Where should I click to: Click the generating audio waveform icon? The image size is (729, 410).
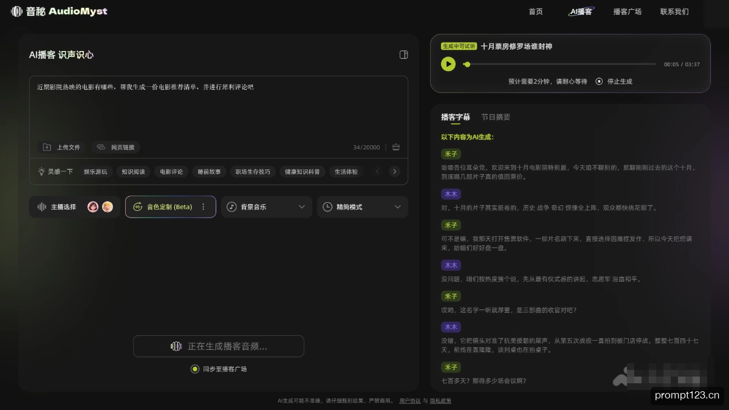pyautogui.click(x=176, y=346)
